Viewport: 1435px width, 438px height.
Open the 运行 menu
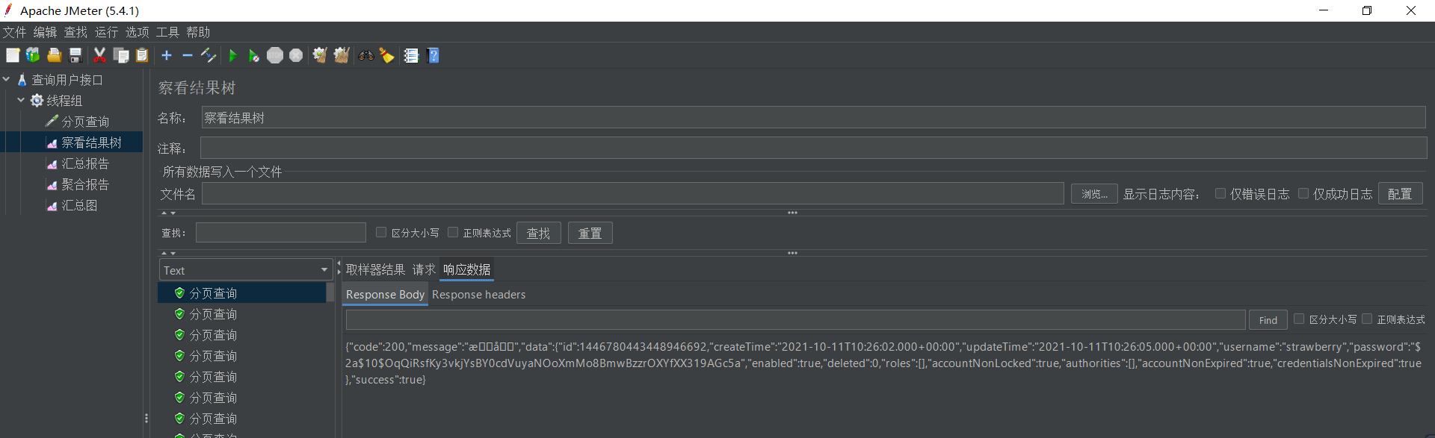coord(106,32)
